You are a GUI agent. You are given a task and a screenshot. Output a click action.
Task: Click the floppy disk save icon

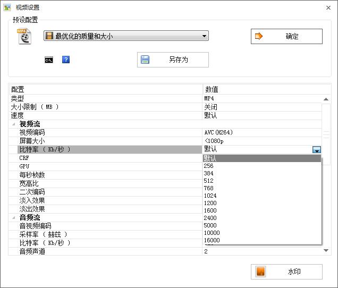pyautogui.click(x=146, y=60)
